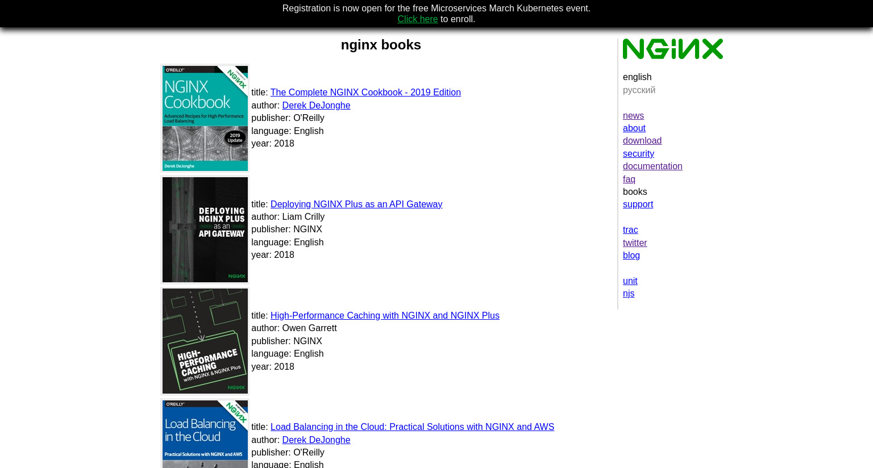873x468 pixels.
Task: Open the njs project link
Action: [628, 293]
